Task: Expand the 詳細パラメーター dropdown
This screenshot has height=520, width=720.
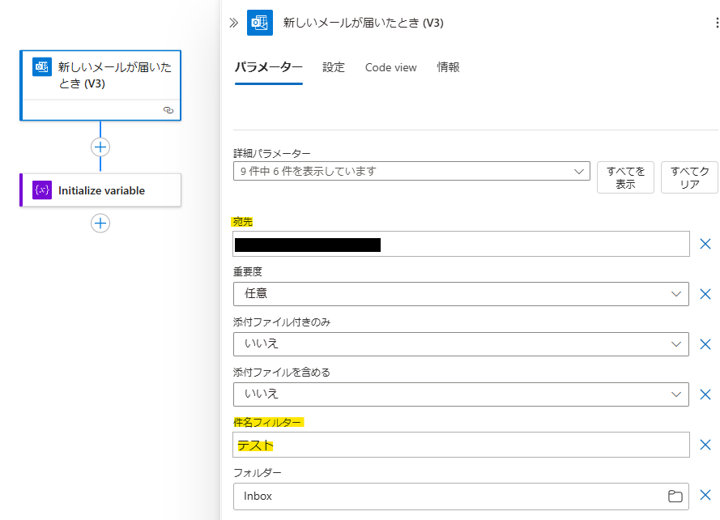Action: 411,171
